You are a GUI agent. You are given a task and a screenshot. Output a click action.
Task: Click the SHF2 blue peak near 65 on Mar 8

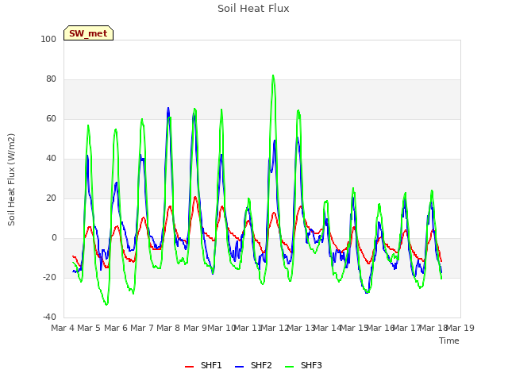coord(168,109)
